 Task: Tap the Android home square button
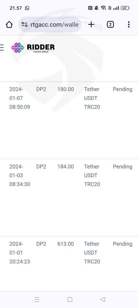pos(70,300)
